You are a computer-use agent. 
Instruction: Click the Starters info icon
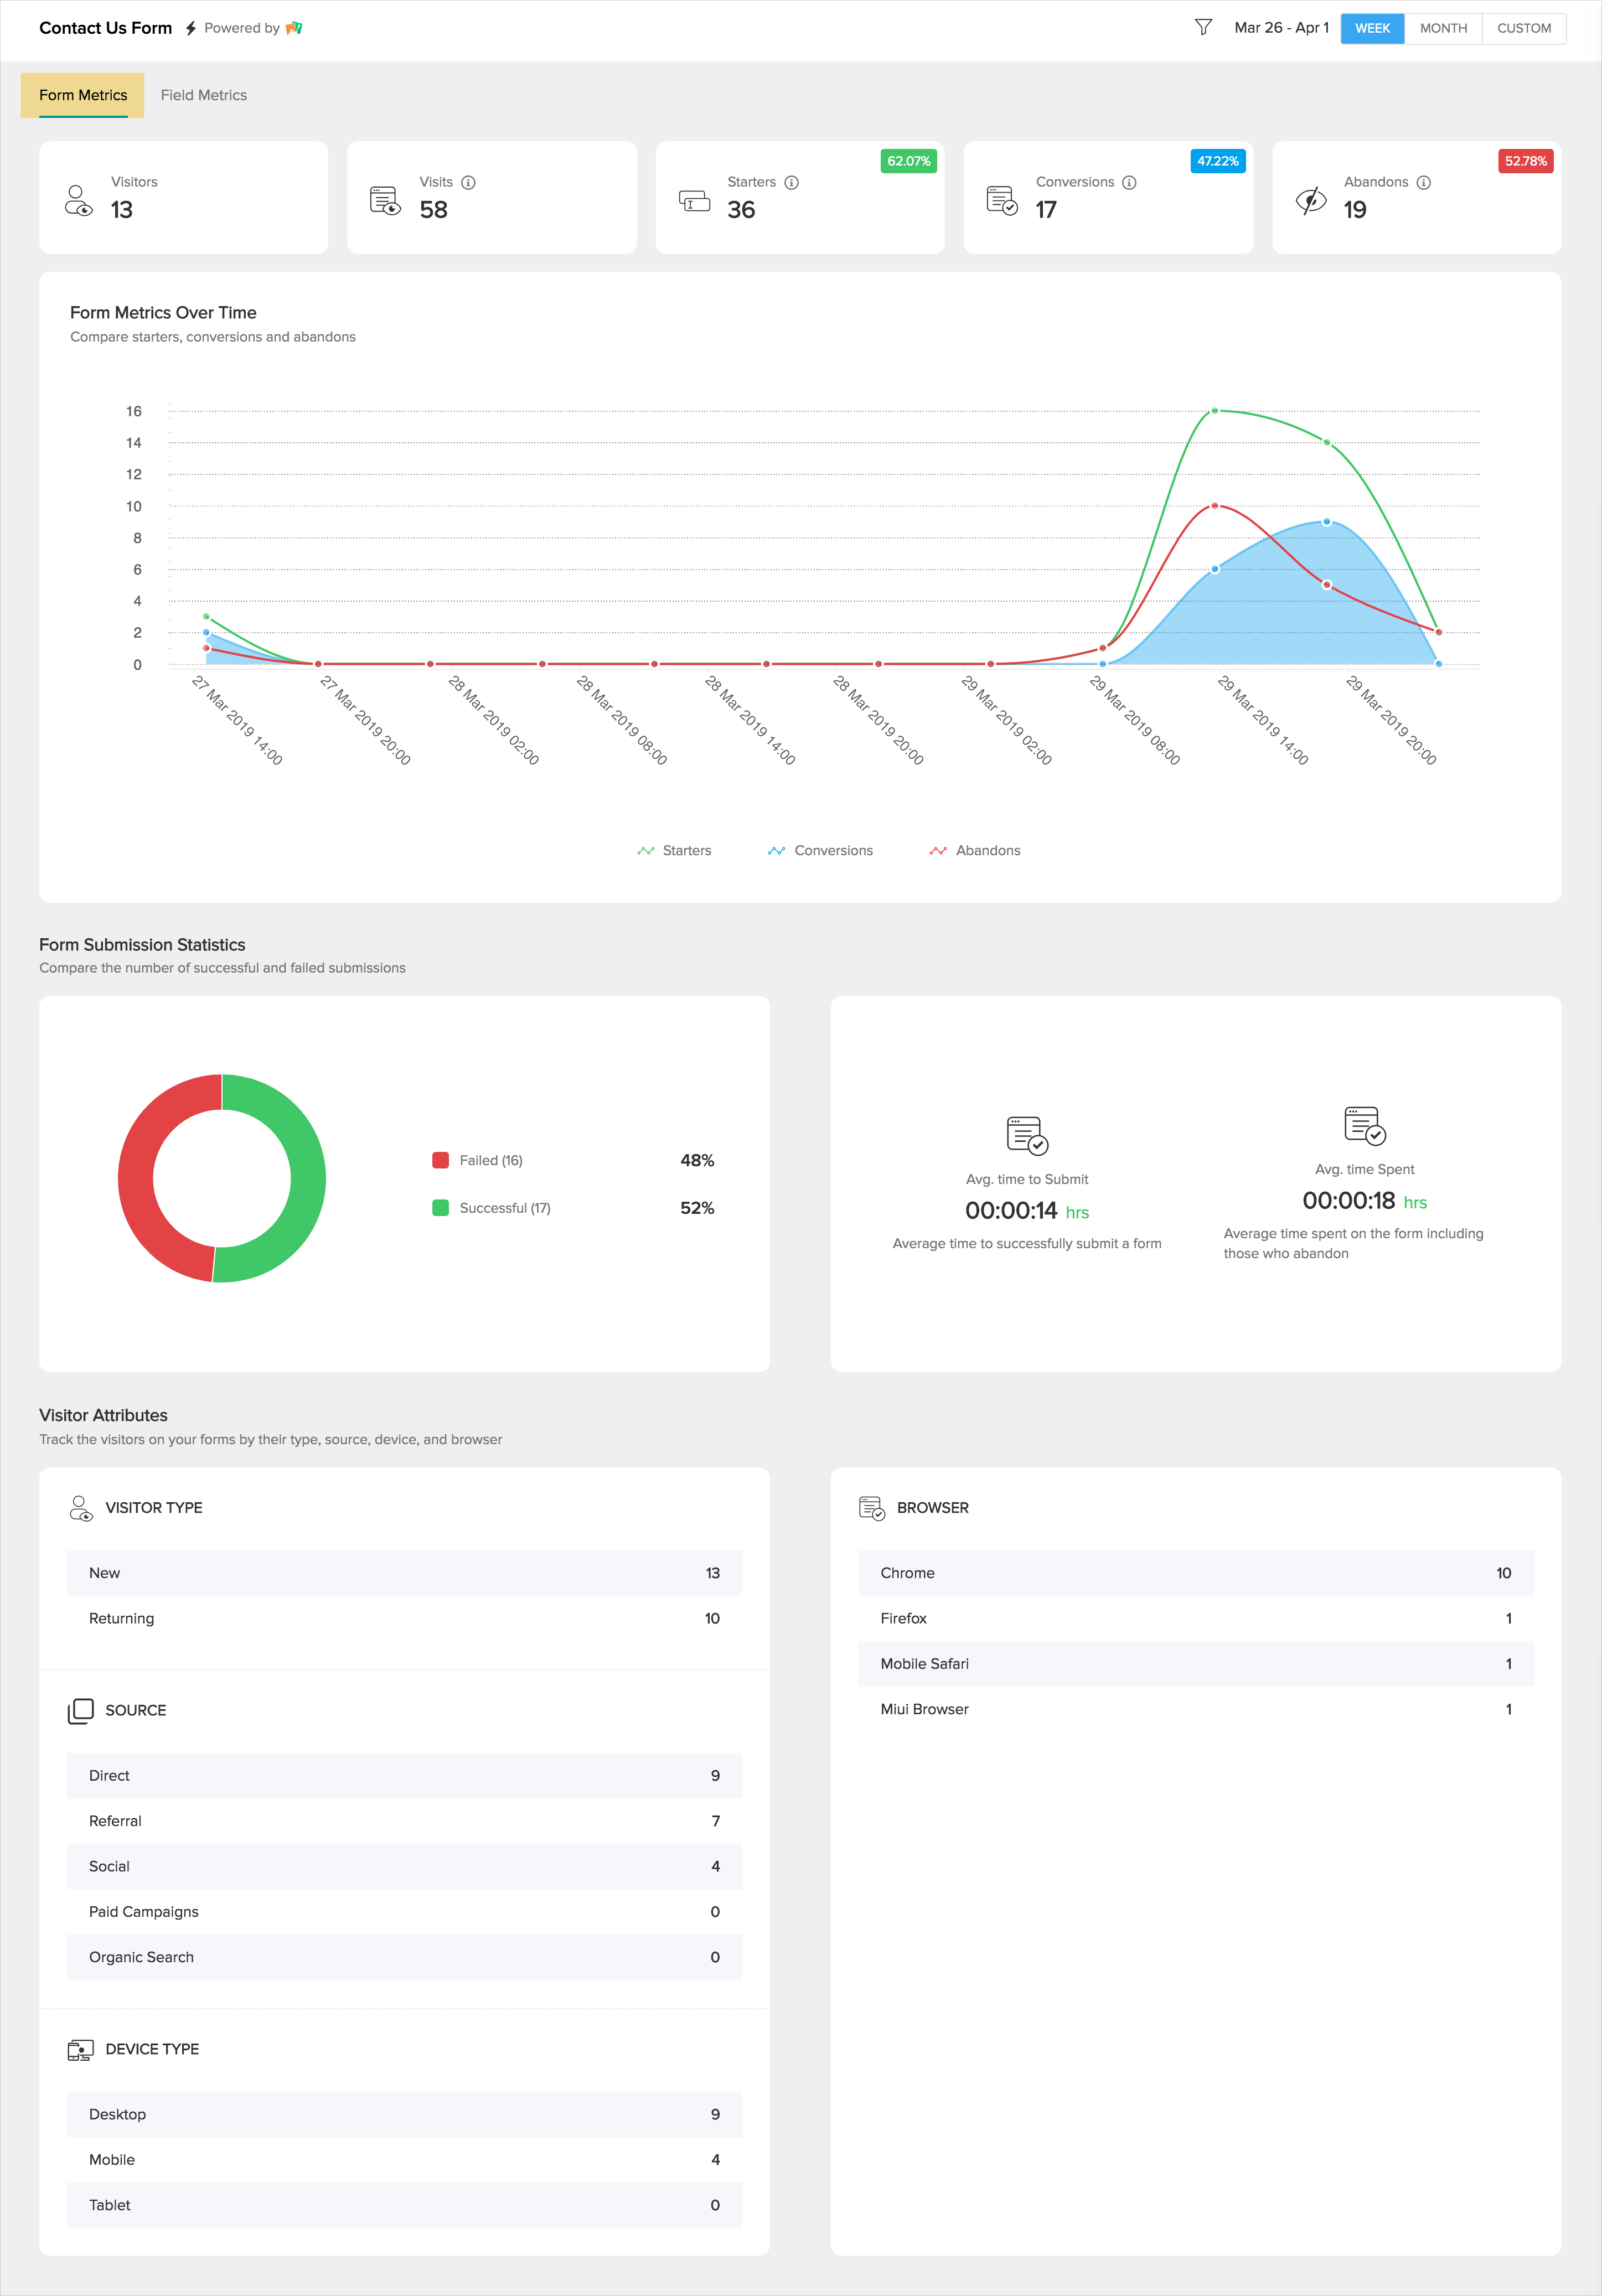point(791,182)
